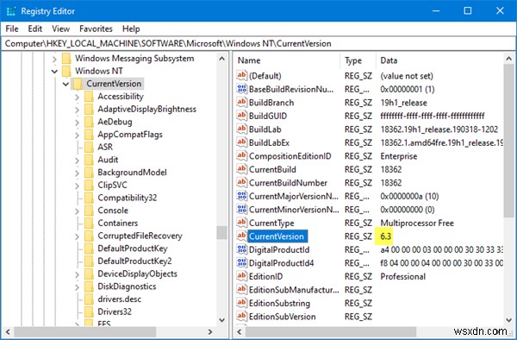Click the tree pane vertical scrollbar thumb
The image size is (517, 340).
pos(222,233)
